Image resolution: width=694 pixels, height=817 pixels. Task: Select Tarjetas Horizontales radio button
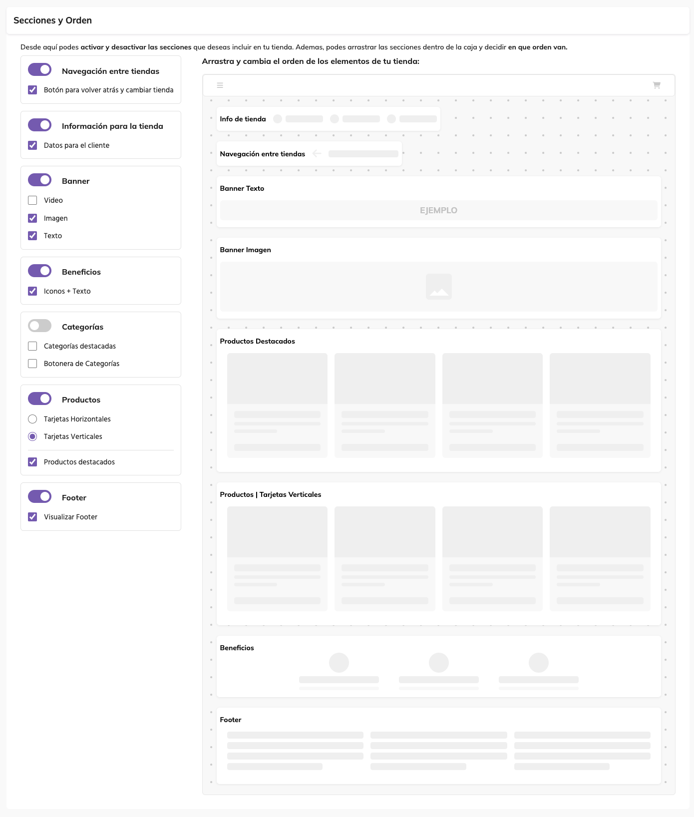click(32, 419)
